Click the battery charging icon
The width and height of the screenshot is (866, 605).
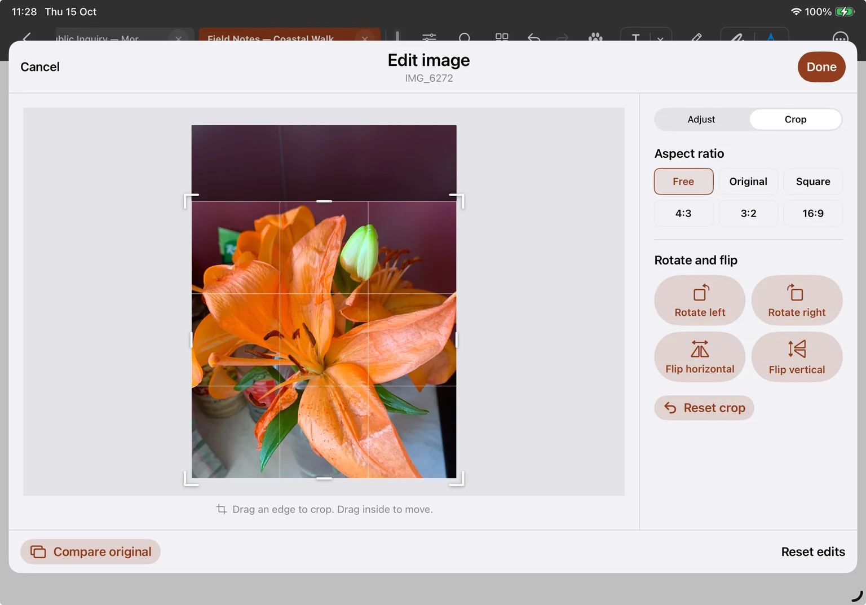tap(845, 12)
